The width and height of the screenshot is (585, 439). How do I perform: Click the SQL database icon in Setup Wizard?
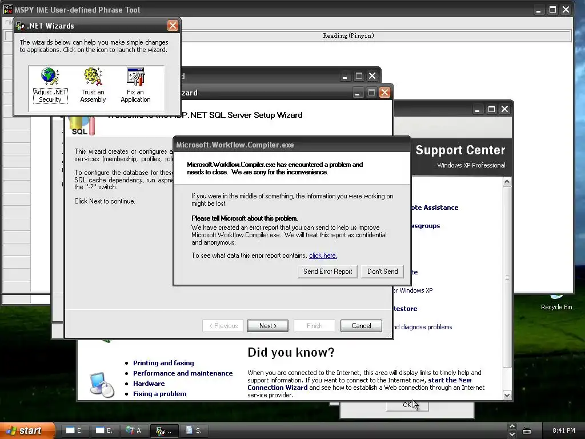point(82,125)
